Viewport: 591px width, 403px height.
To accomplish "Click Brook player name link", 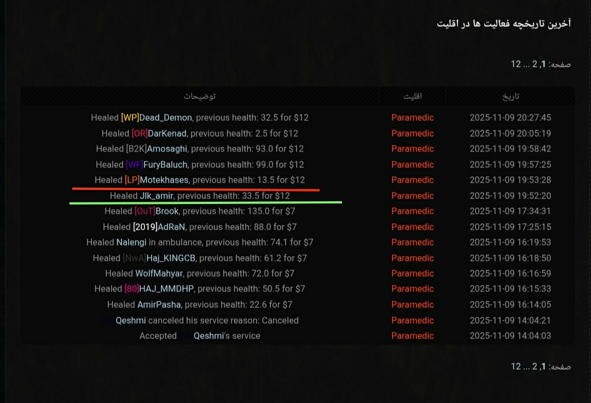I will tap(167, 211).
